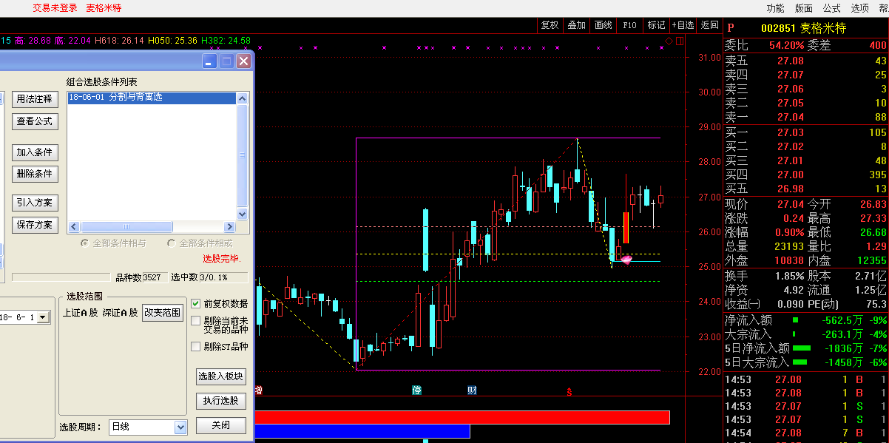Select the 全部条件相或 radio button
The width and height of the screenshot is (889, 443).
[171, 243]
